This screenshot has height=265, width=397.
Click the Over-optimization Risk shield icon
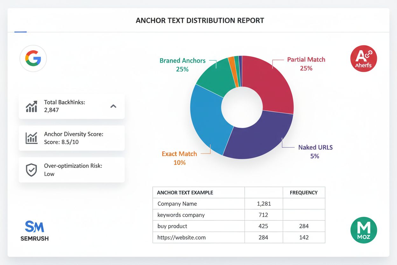click(x=31, y=169)
